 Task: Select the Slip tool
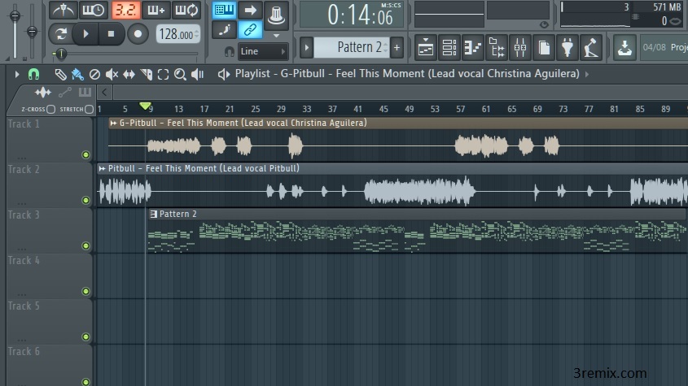click(129, 75)
